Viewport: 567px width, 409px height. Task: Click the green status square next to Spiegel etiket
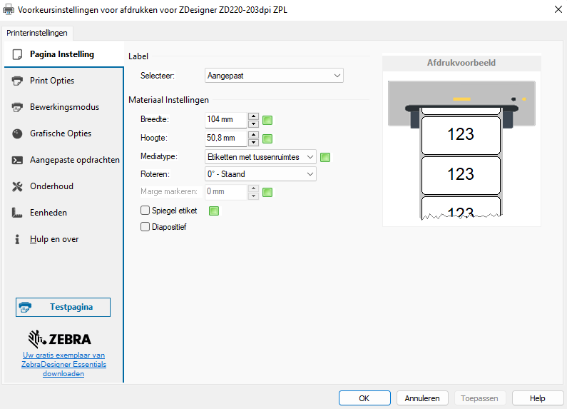[214, 211]
